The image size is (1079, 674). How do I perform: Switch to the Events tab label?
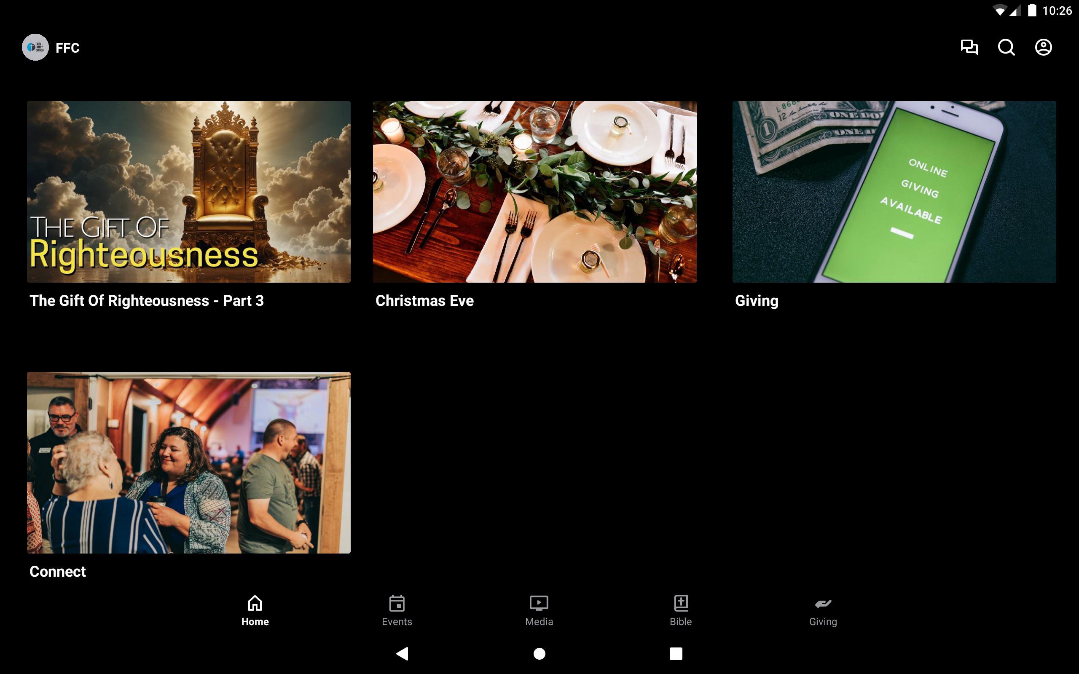click(x=397, y=621)
